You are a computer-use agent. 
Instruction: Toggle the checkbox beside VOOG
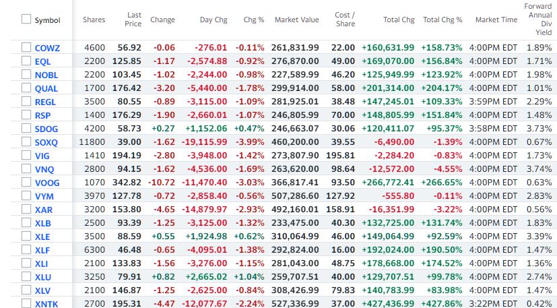pos(26,183)
